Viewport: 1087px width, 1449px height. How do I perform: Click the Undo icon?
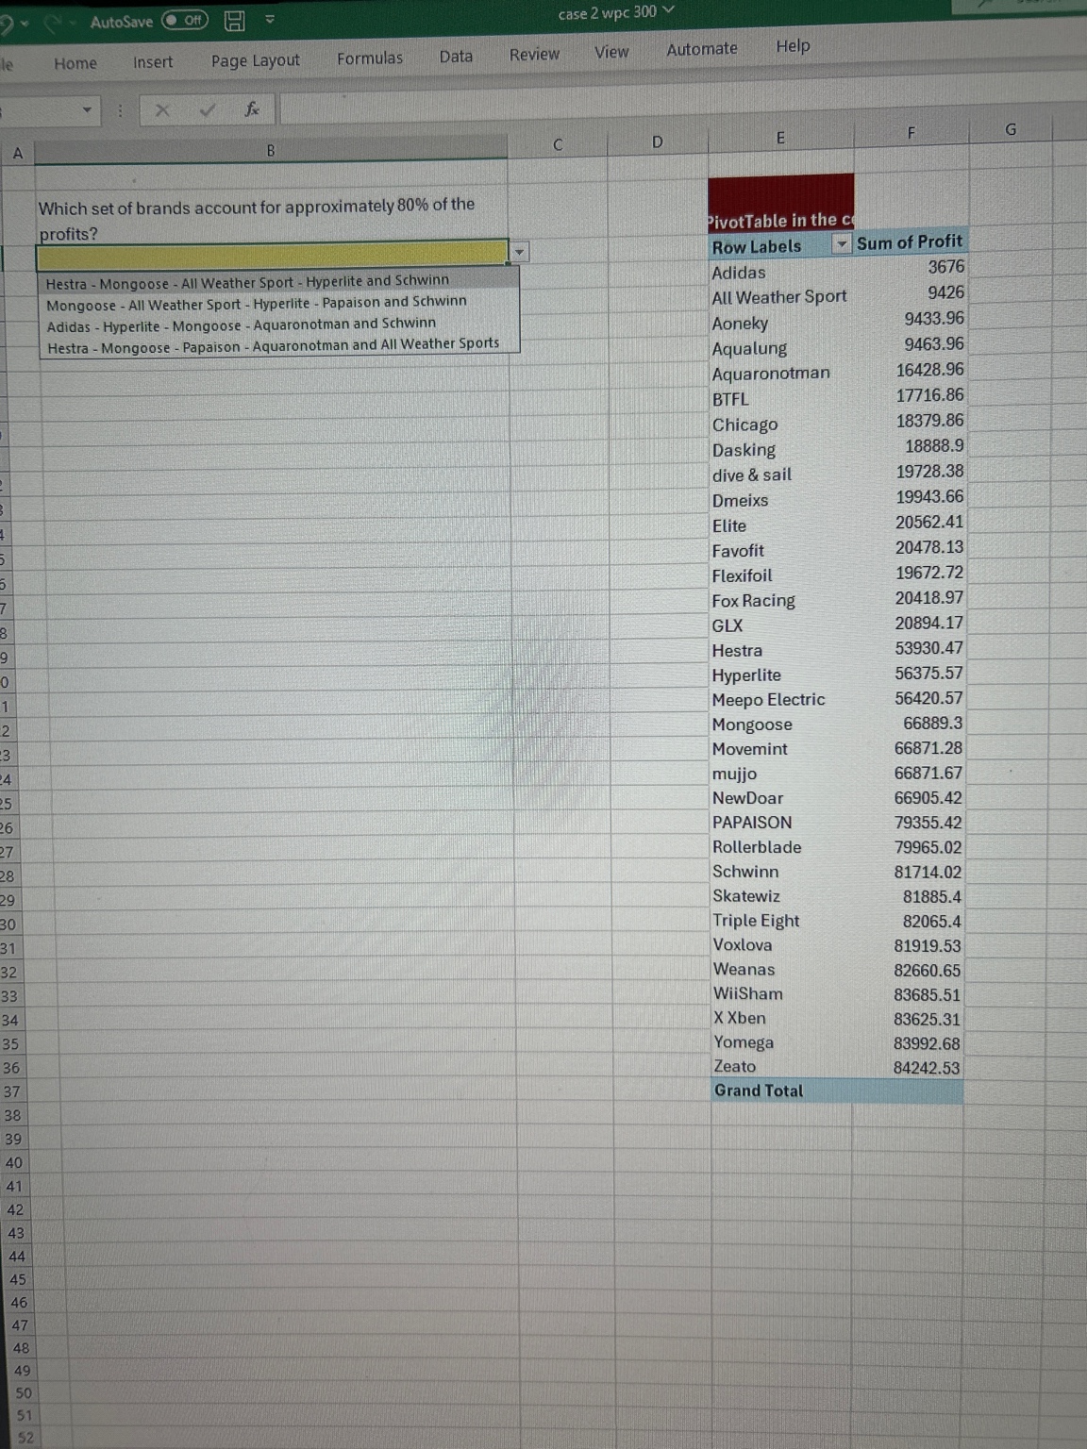[x=8, y=19]
